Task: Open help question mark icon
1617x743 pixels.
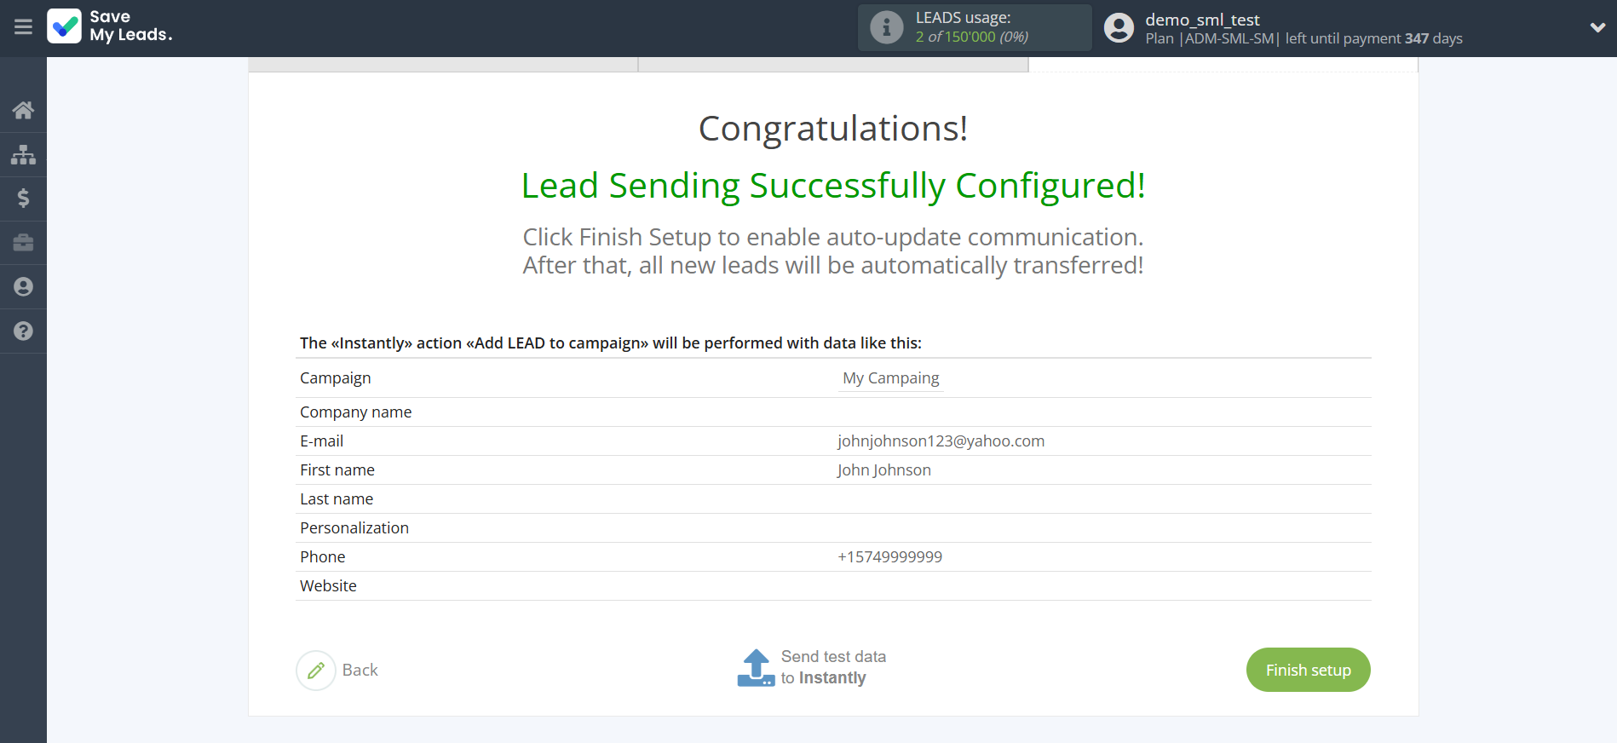Action: (23, 331)
